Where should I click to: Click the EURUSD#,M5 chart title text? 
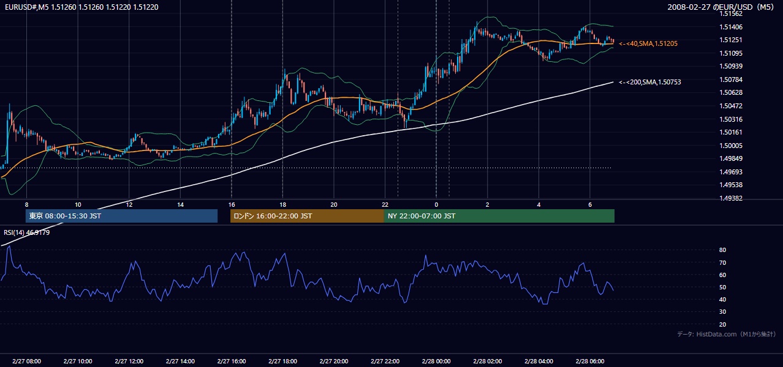[x=80, y=7]
